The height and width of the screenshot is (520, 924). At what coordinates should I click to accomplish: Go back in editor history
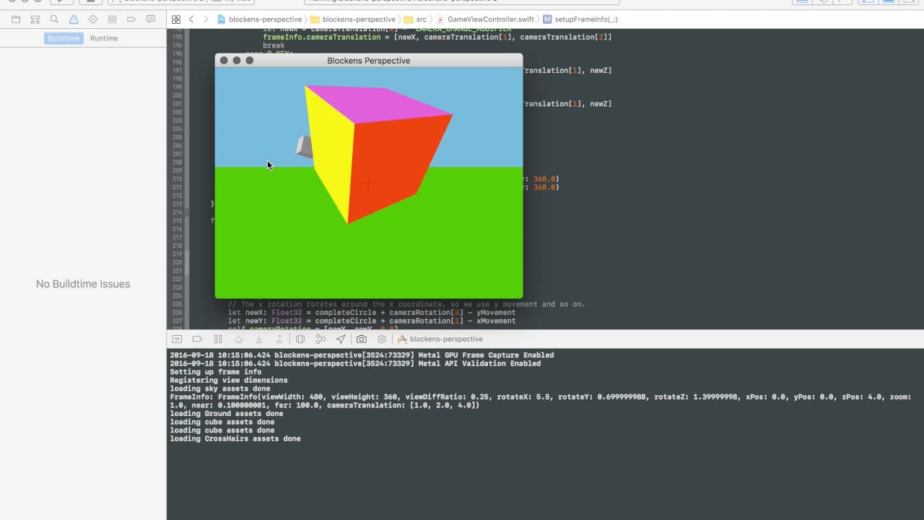(x=191, y=19)
